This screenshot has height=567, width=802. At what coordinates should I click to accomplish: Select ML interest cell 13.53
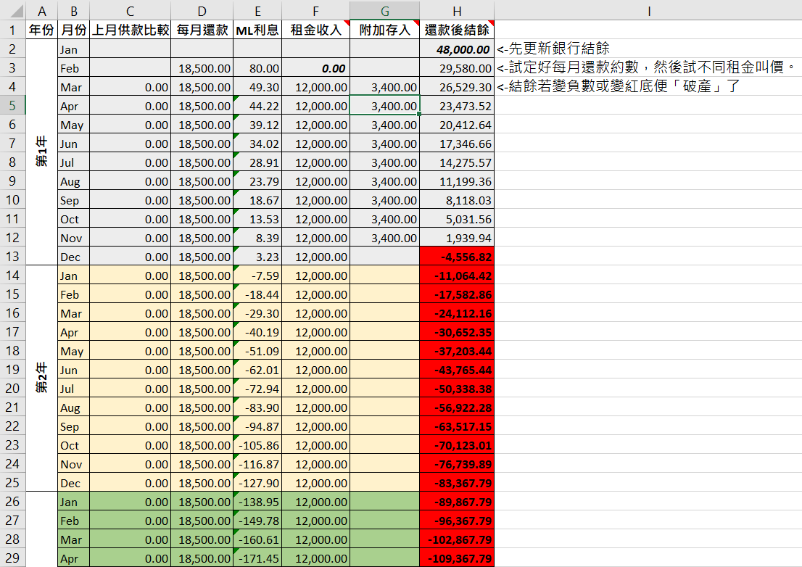pos(257,219)
